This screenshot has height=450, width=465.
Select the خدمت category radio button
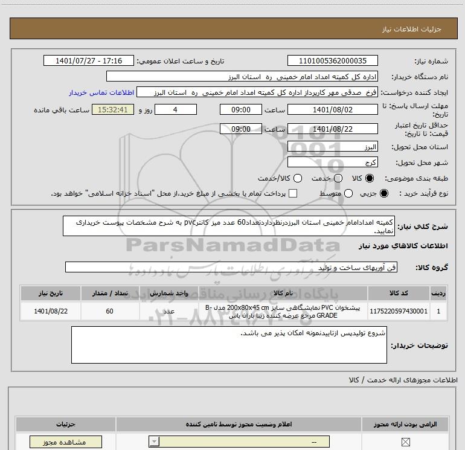coord(338,178)
